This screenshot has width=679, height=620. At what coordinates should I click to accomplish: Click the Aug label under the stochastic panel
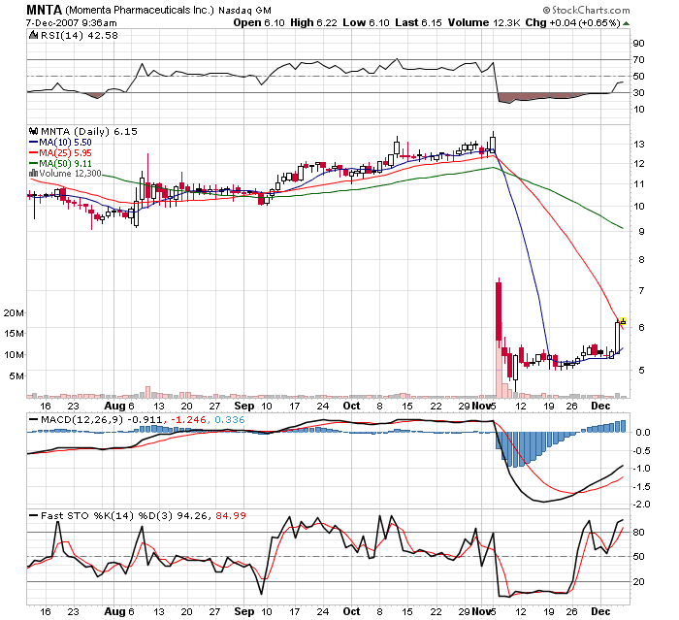pos(114,612)
